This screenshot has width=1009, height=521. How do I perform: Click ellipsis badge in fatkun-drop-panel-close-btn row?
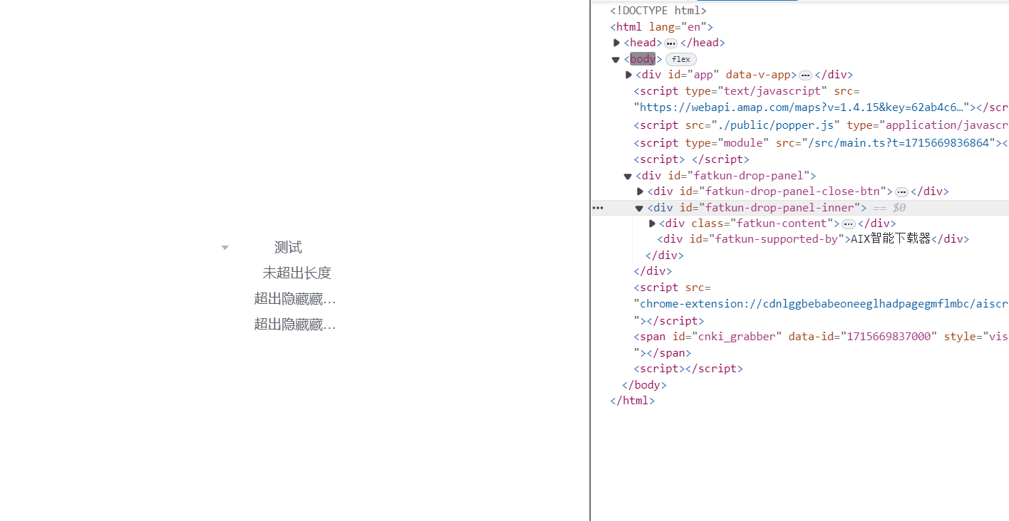point(901,192)
